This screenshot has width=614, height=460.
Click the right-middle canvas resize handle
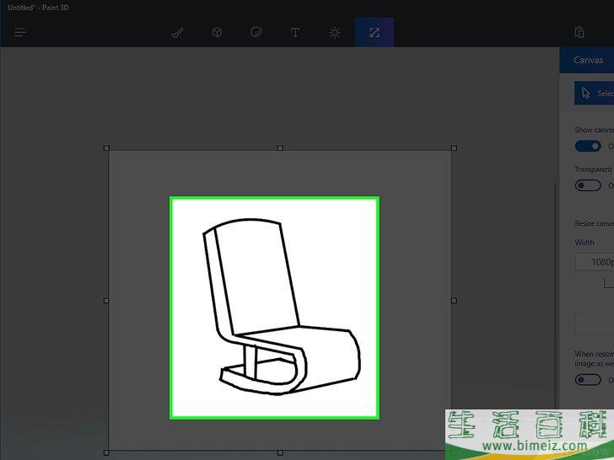[454, 300]
